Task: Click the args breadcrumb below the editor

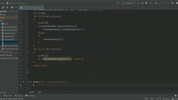Action: pos(39,92)
